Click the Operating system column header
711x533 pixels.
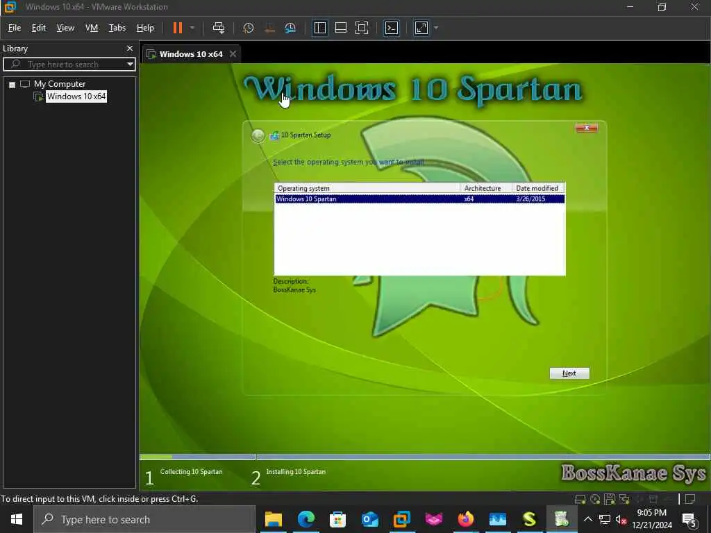(x=367, y=188)
